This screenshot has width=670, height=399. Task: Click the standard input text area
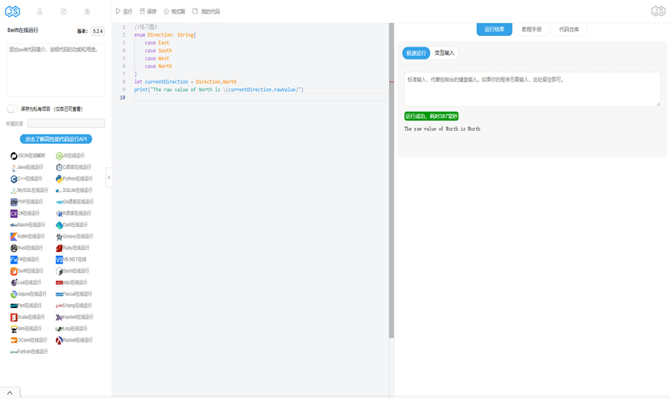click(532, 89)
